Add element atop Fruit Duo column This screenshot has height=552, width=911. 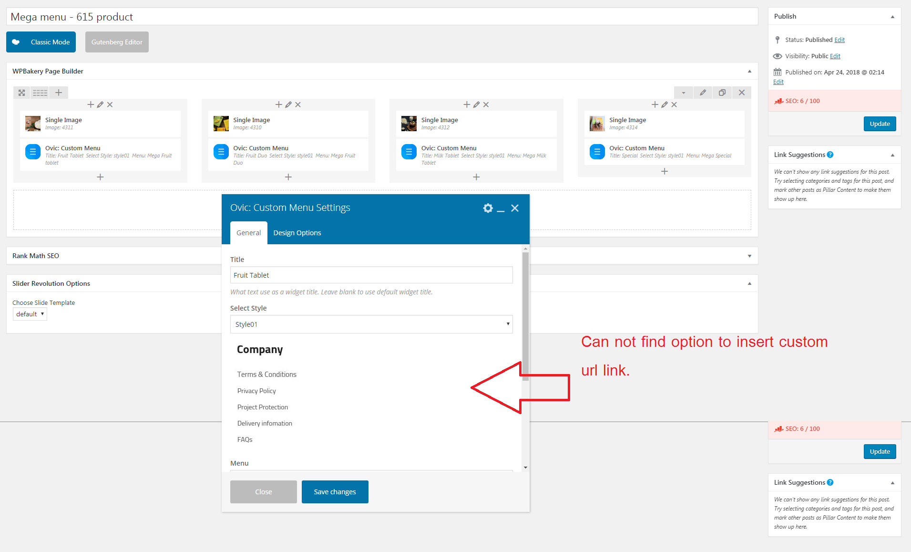279,104
